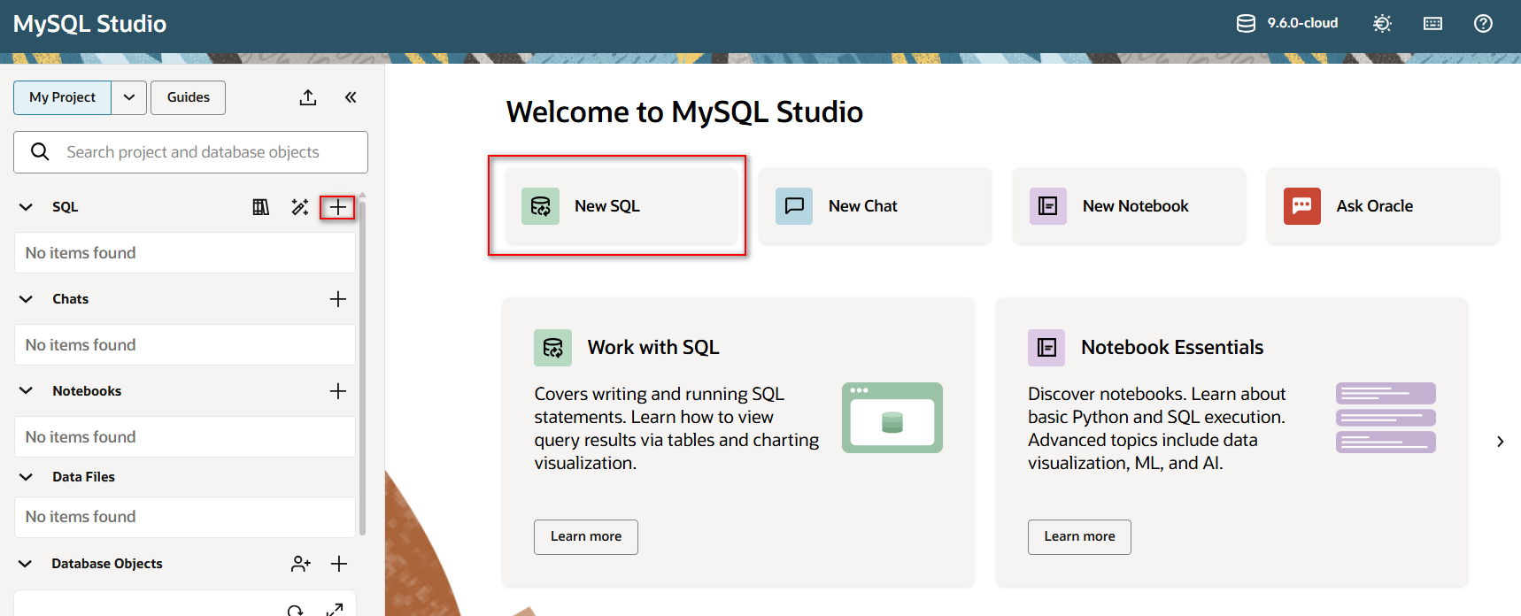1521x616 pixels.
Task: Open keyboard shortcuts icon in header
Action: click(1432, 24)
